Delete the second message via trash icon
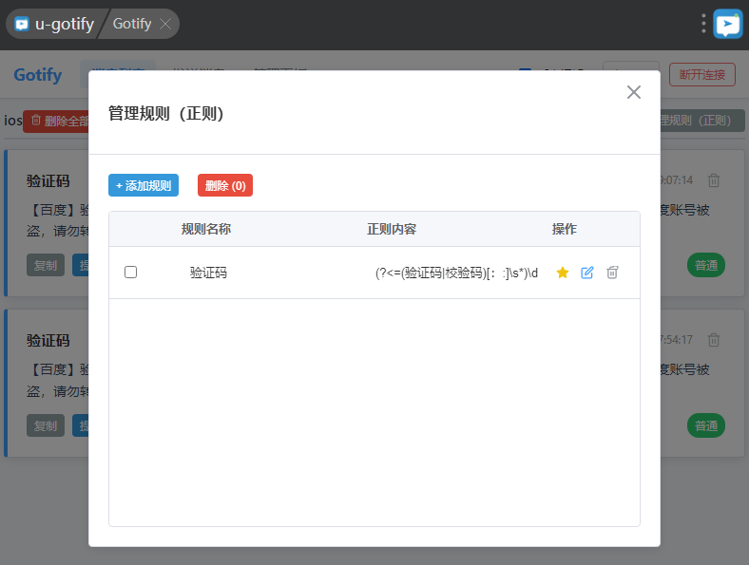The width and height of the screenshot is (749, 565). point(714,340)
